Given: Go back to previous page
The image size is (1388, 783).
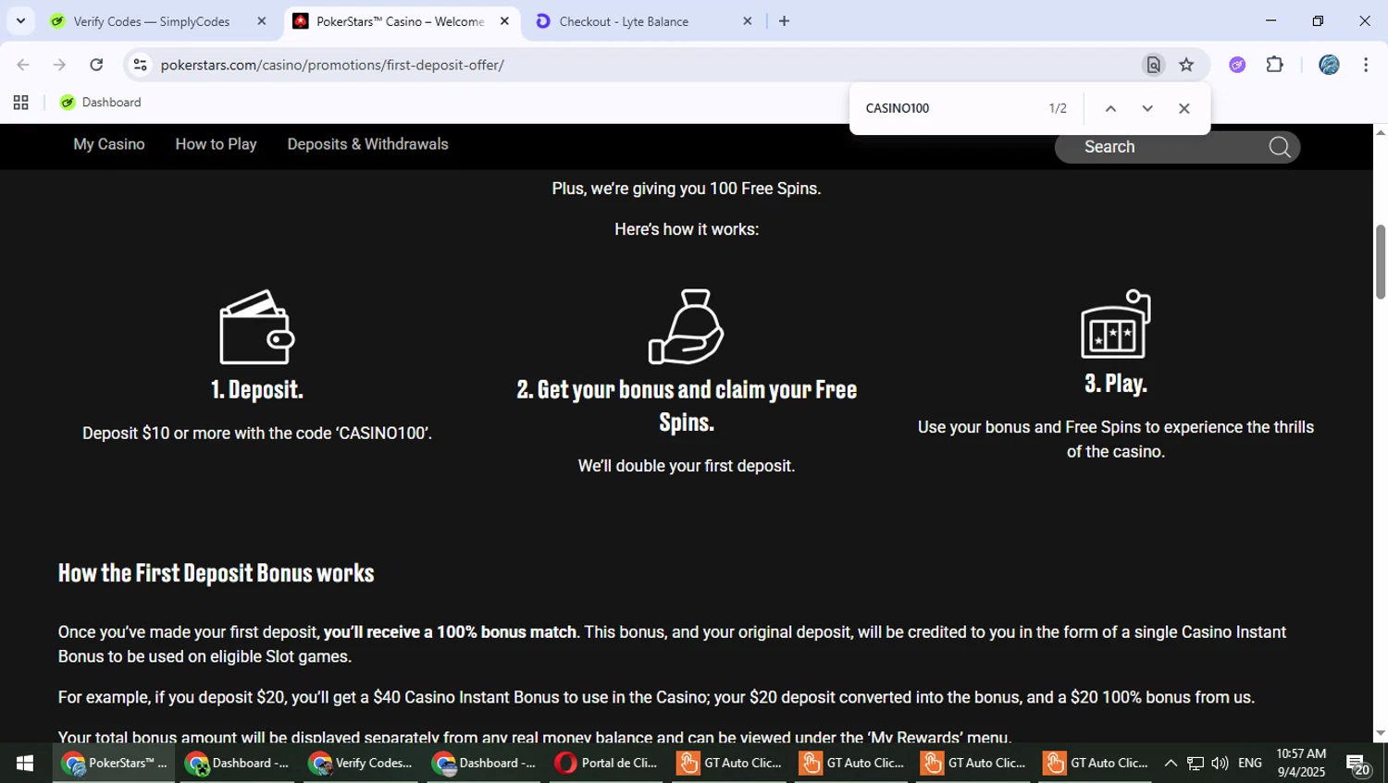Looking at the screenshot, I should tap(23, 65).
